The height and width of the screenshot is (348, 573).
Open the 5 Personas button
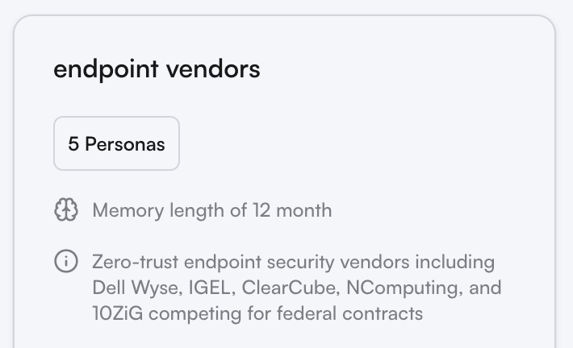click(116, 144)
